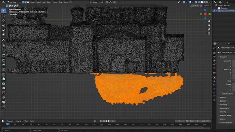Open the Material properties tab
The width and height of the screenshot is (235, 132).
(214, 100)
